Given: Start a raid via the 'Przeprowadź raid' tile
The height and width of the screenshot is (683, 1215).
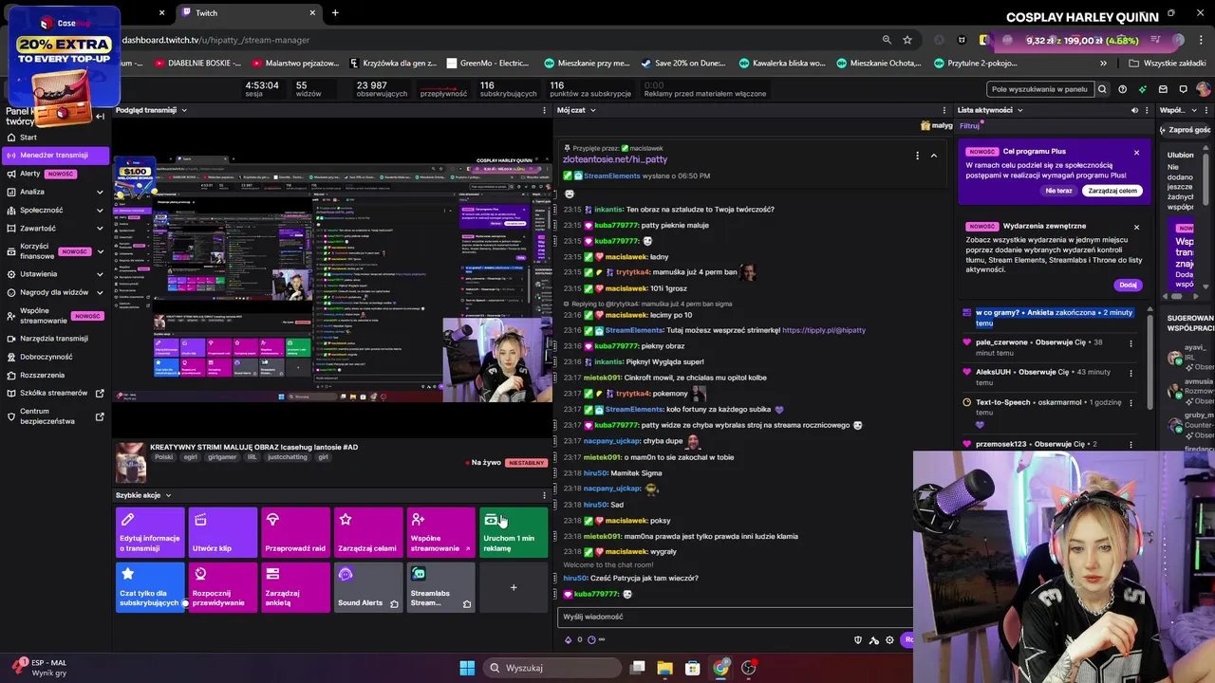Looking at the screenshot, I should 295,532.
